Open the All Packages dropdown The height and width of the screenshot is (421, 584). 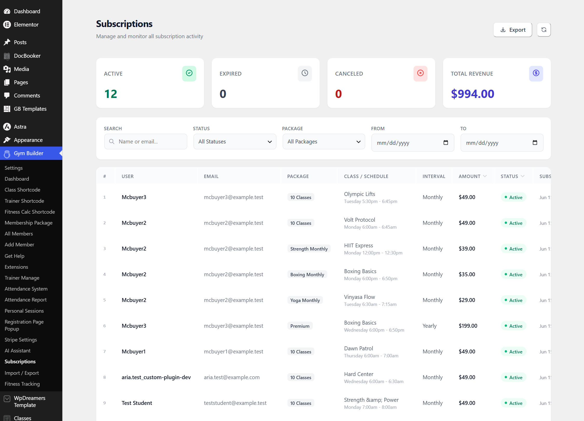(x=324, y=141)
